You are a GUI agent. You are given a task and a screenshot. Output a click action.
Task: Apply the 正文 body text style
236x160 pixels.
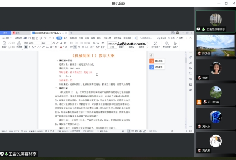tap(112, 45)
